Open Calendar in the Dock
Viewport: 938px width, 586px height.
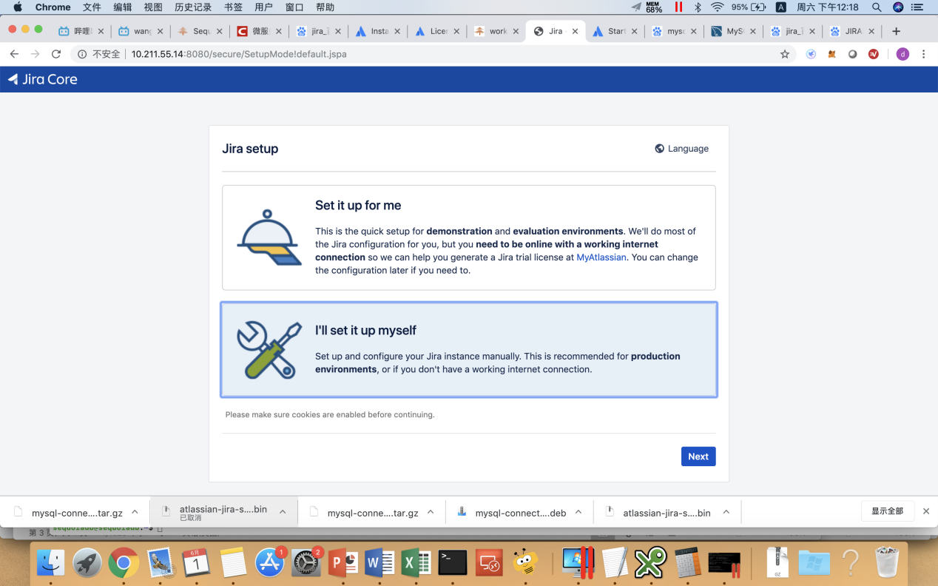(196, 564)
